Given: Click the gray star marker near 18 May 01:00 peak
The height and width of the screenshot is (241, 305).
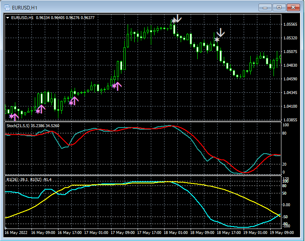Looking at the screenshot, I should click(174, 21).
